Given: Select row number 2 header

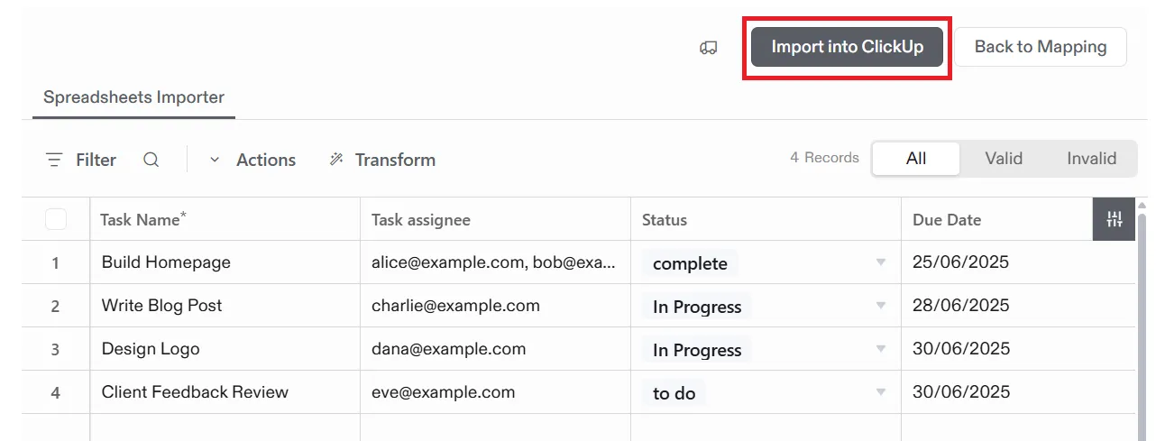Looking at the screenshot, I should tap(56, 306).
